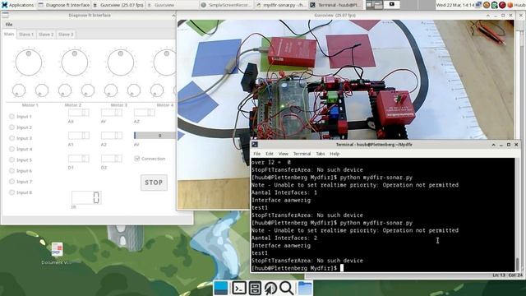
Task: Activate Guvcview (25.07 fps) taskbar entry
Action: 118,5
